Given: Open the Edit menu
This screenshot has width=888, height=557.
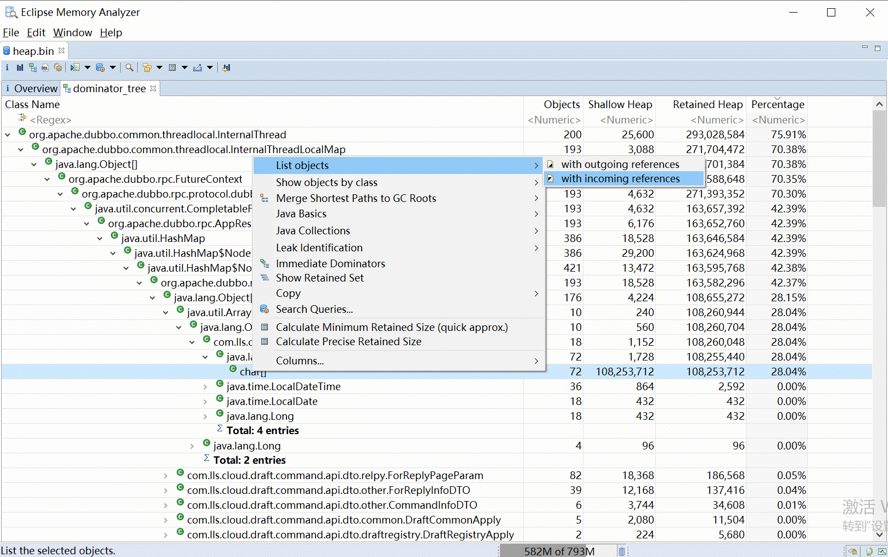Looking at the screenshot, I should point(36,32).
